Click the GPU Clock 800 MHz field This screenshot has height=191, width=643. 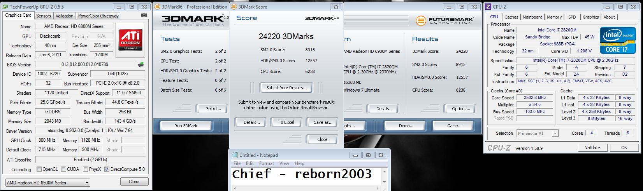point(47,140)
